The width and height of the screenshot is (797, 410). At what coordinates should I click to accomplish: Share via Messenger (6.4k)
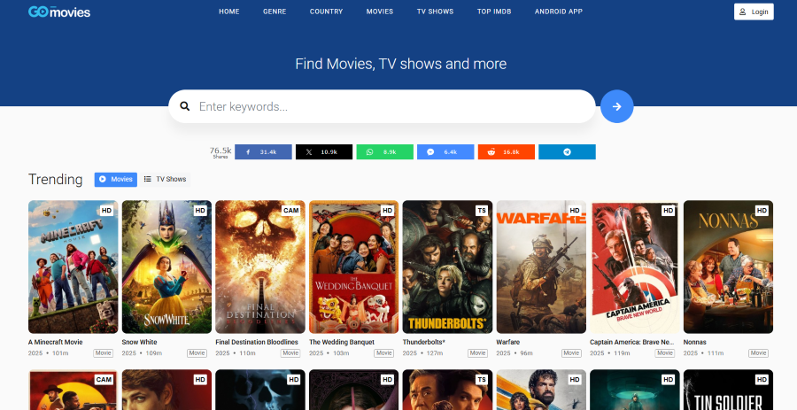[445, 152]
